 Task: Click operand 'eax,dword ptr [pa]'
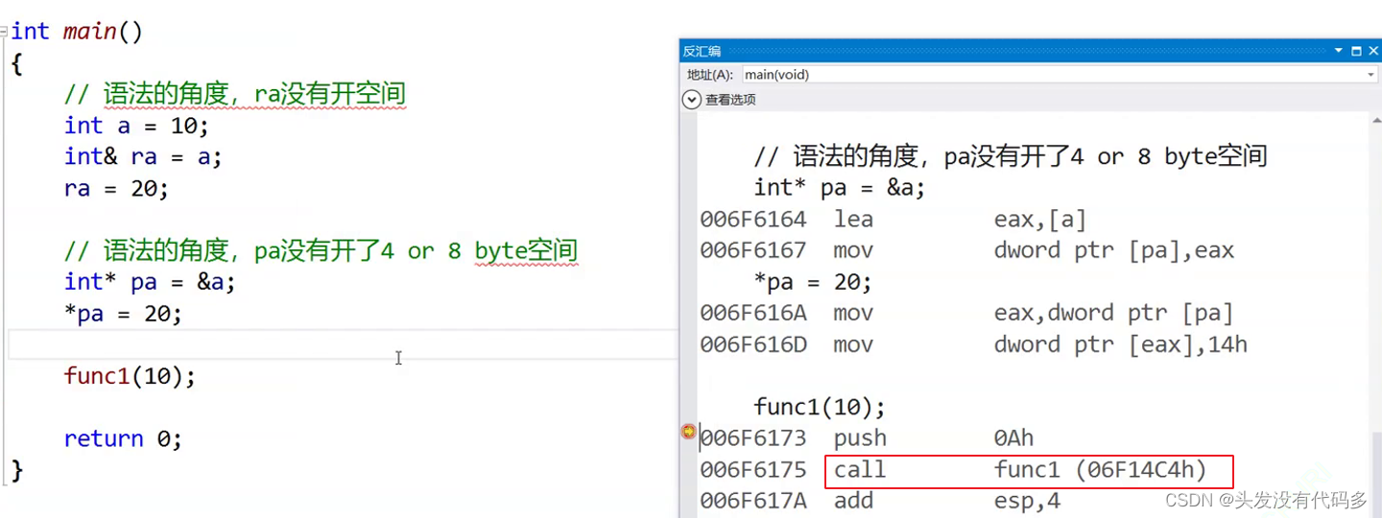[1114, 314]
